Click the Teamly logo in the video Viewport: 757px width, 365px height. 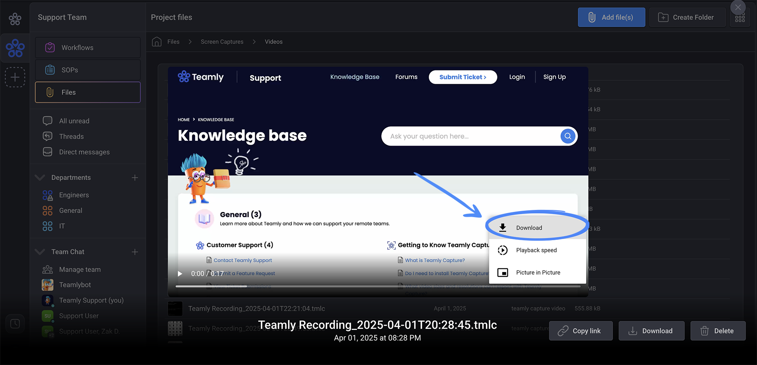[201, 77]
